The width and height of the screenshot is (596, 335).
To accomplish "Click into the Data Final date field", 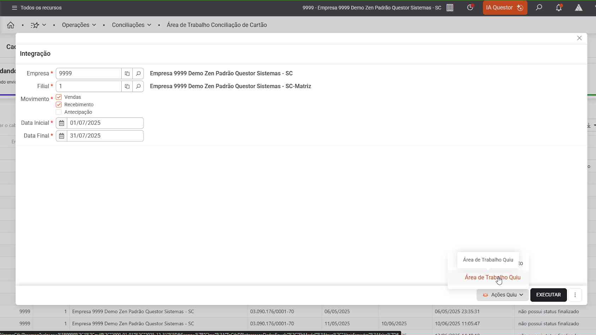I will 105,136.
